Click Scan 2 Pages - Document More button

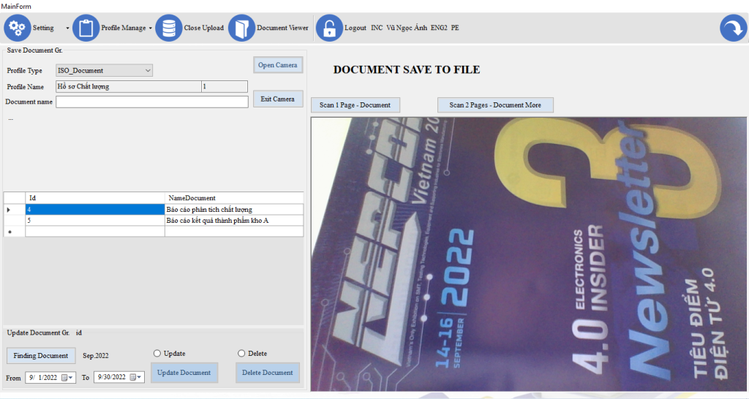(x=495, y=105)
